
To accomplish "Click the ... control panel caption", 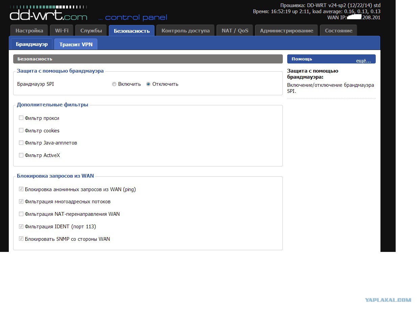I will 133,18.
